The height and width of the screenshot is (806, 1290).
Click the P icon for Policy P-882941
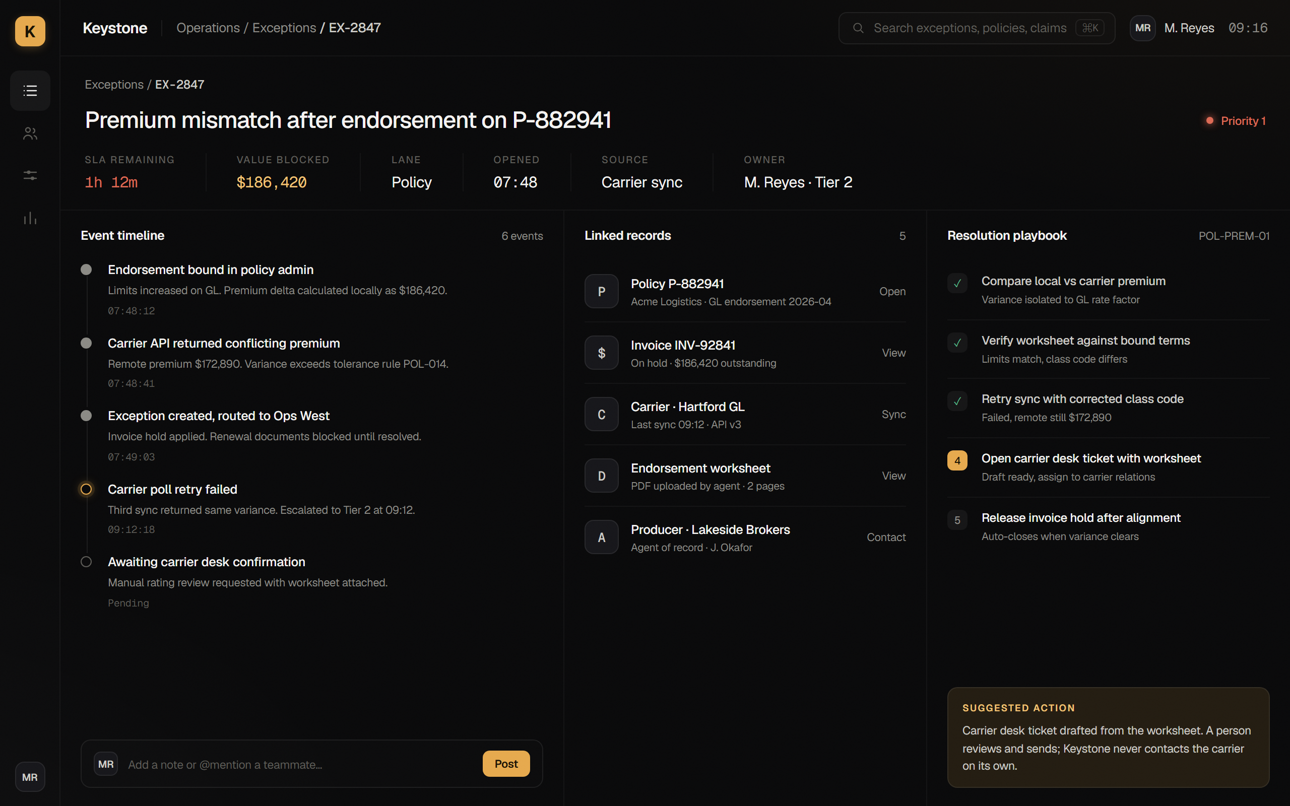[x=601, y=292]
